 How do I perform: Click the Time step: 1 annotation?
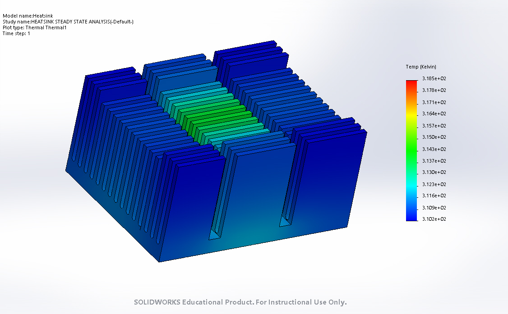pos(16,33)
